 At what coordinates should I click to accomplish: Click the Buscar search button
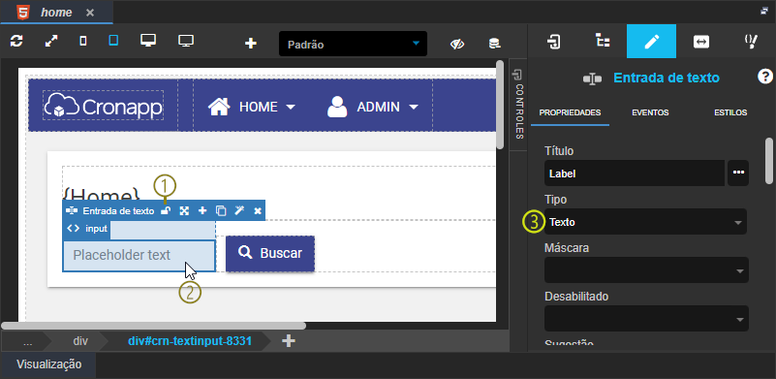tap(270, 253)
